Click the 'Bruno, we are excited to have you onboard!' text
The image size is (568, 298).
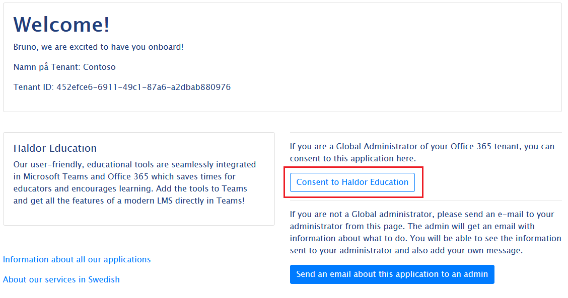tap(99, 47)
